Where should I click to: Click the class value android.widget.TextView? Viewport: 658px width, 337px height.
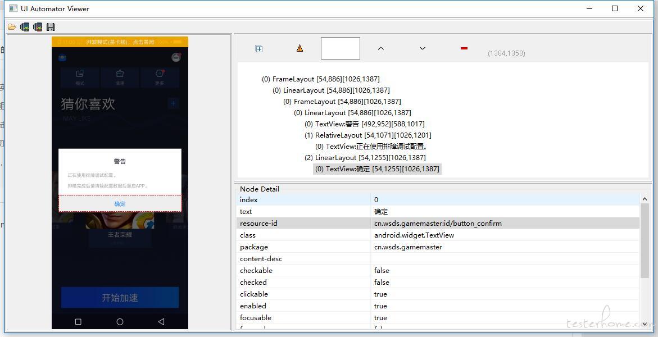click(x=414, y=235)
